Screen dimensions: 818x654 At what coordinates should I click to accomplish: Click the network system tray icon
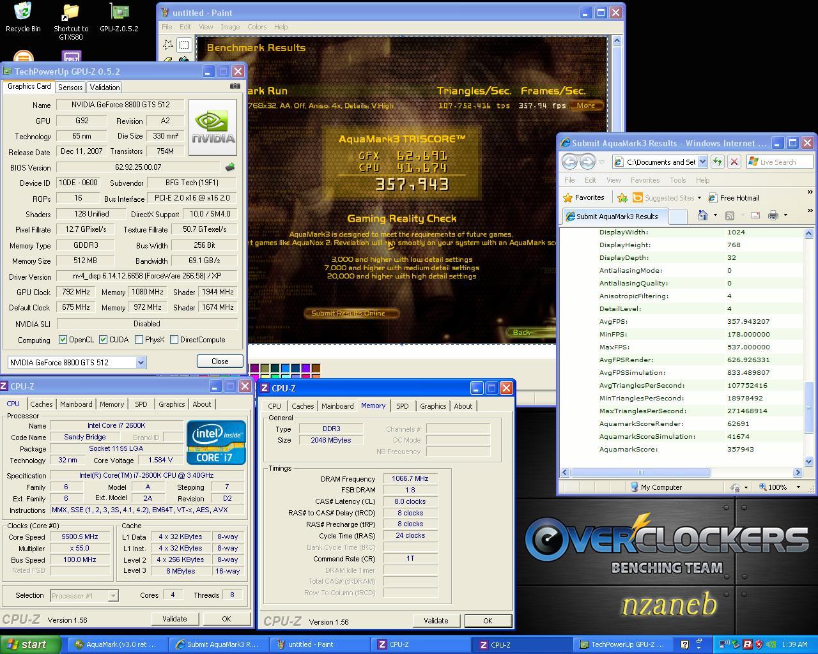(723, 644)
